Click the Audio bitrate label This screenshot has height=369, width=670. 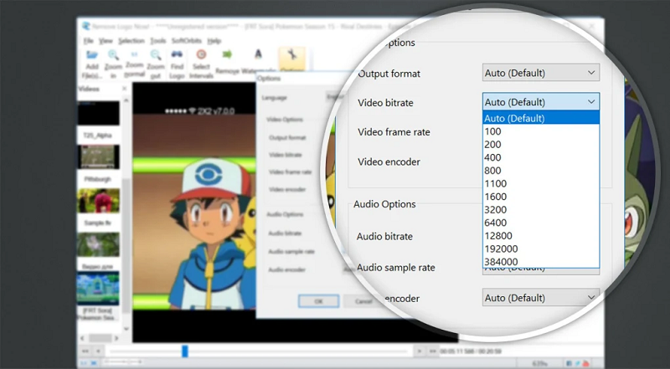tap(384, 236)
